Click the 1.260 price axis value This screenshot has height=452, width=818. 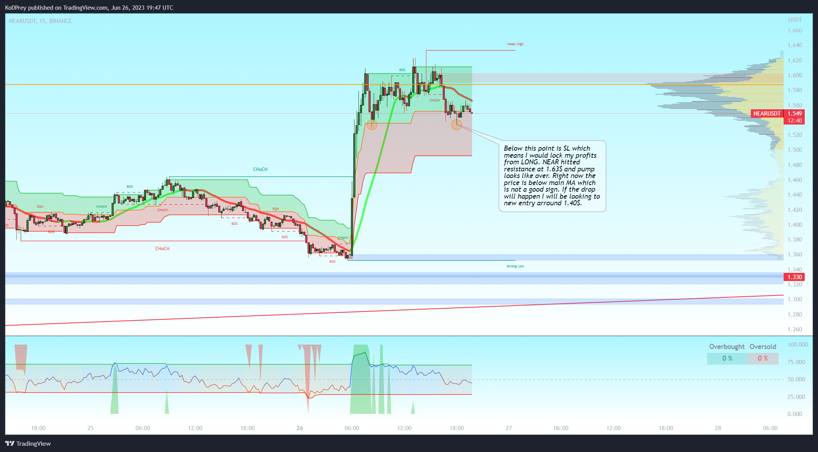795,329
